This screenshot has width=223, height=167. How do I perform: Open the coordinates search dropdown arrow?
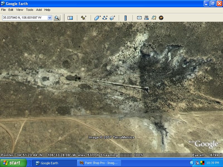[x=50, y=18]
